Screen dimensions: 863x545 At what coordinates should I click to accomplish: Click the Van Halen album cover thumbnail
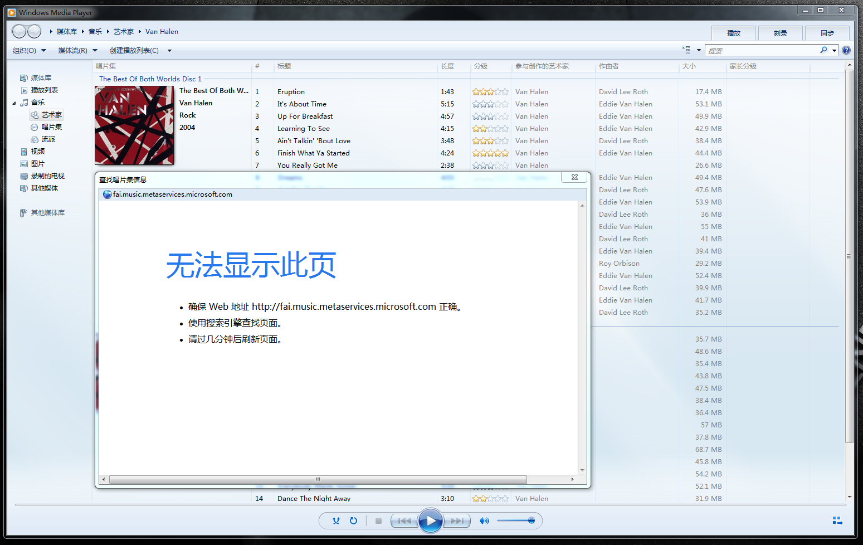point(134,125)
